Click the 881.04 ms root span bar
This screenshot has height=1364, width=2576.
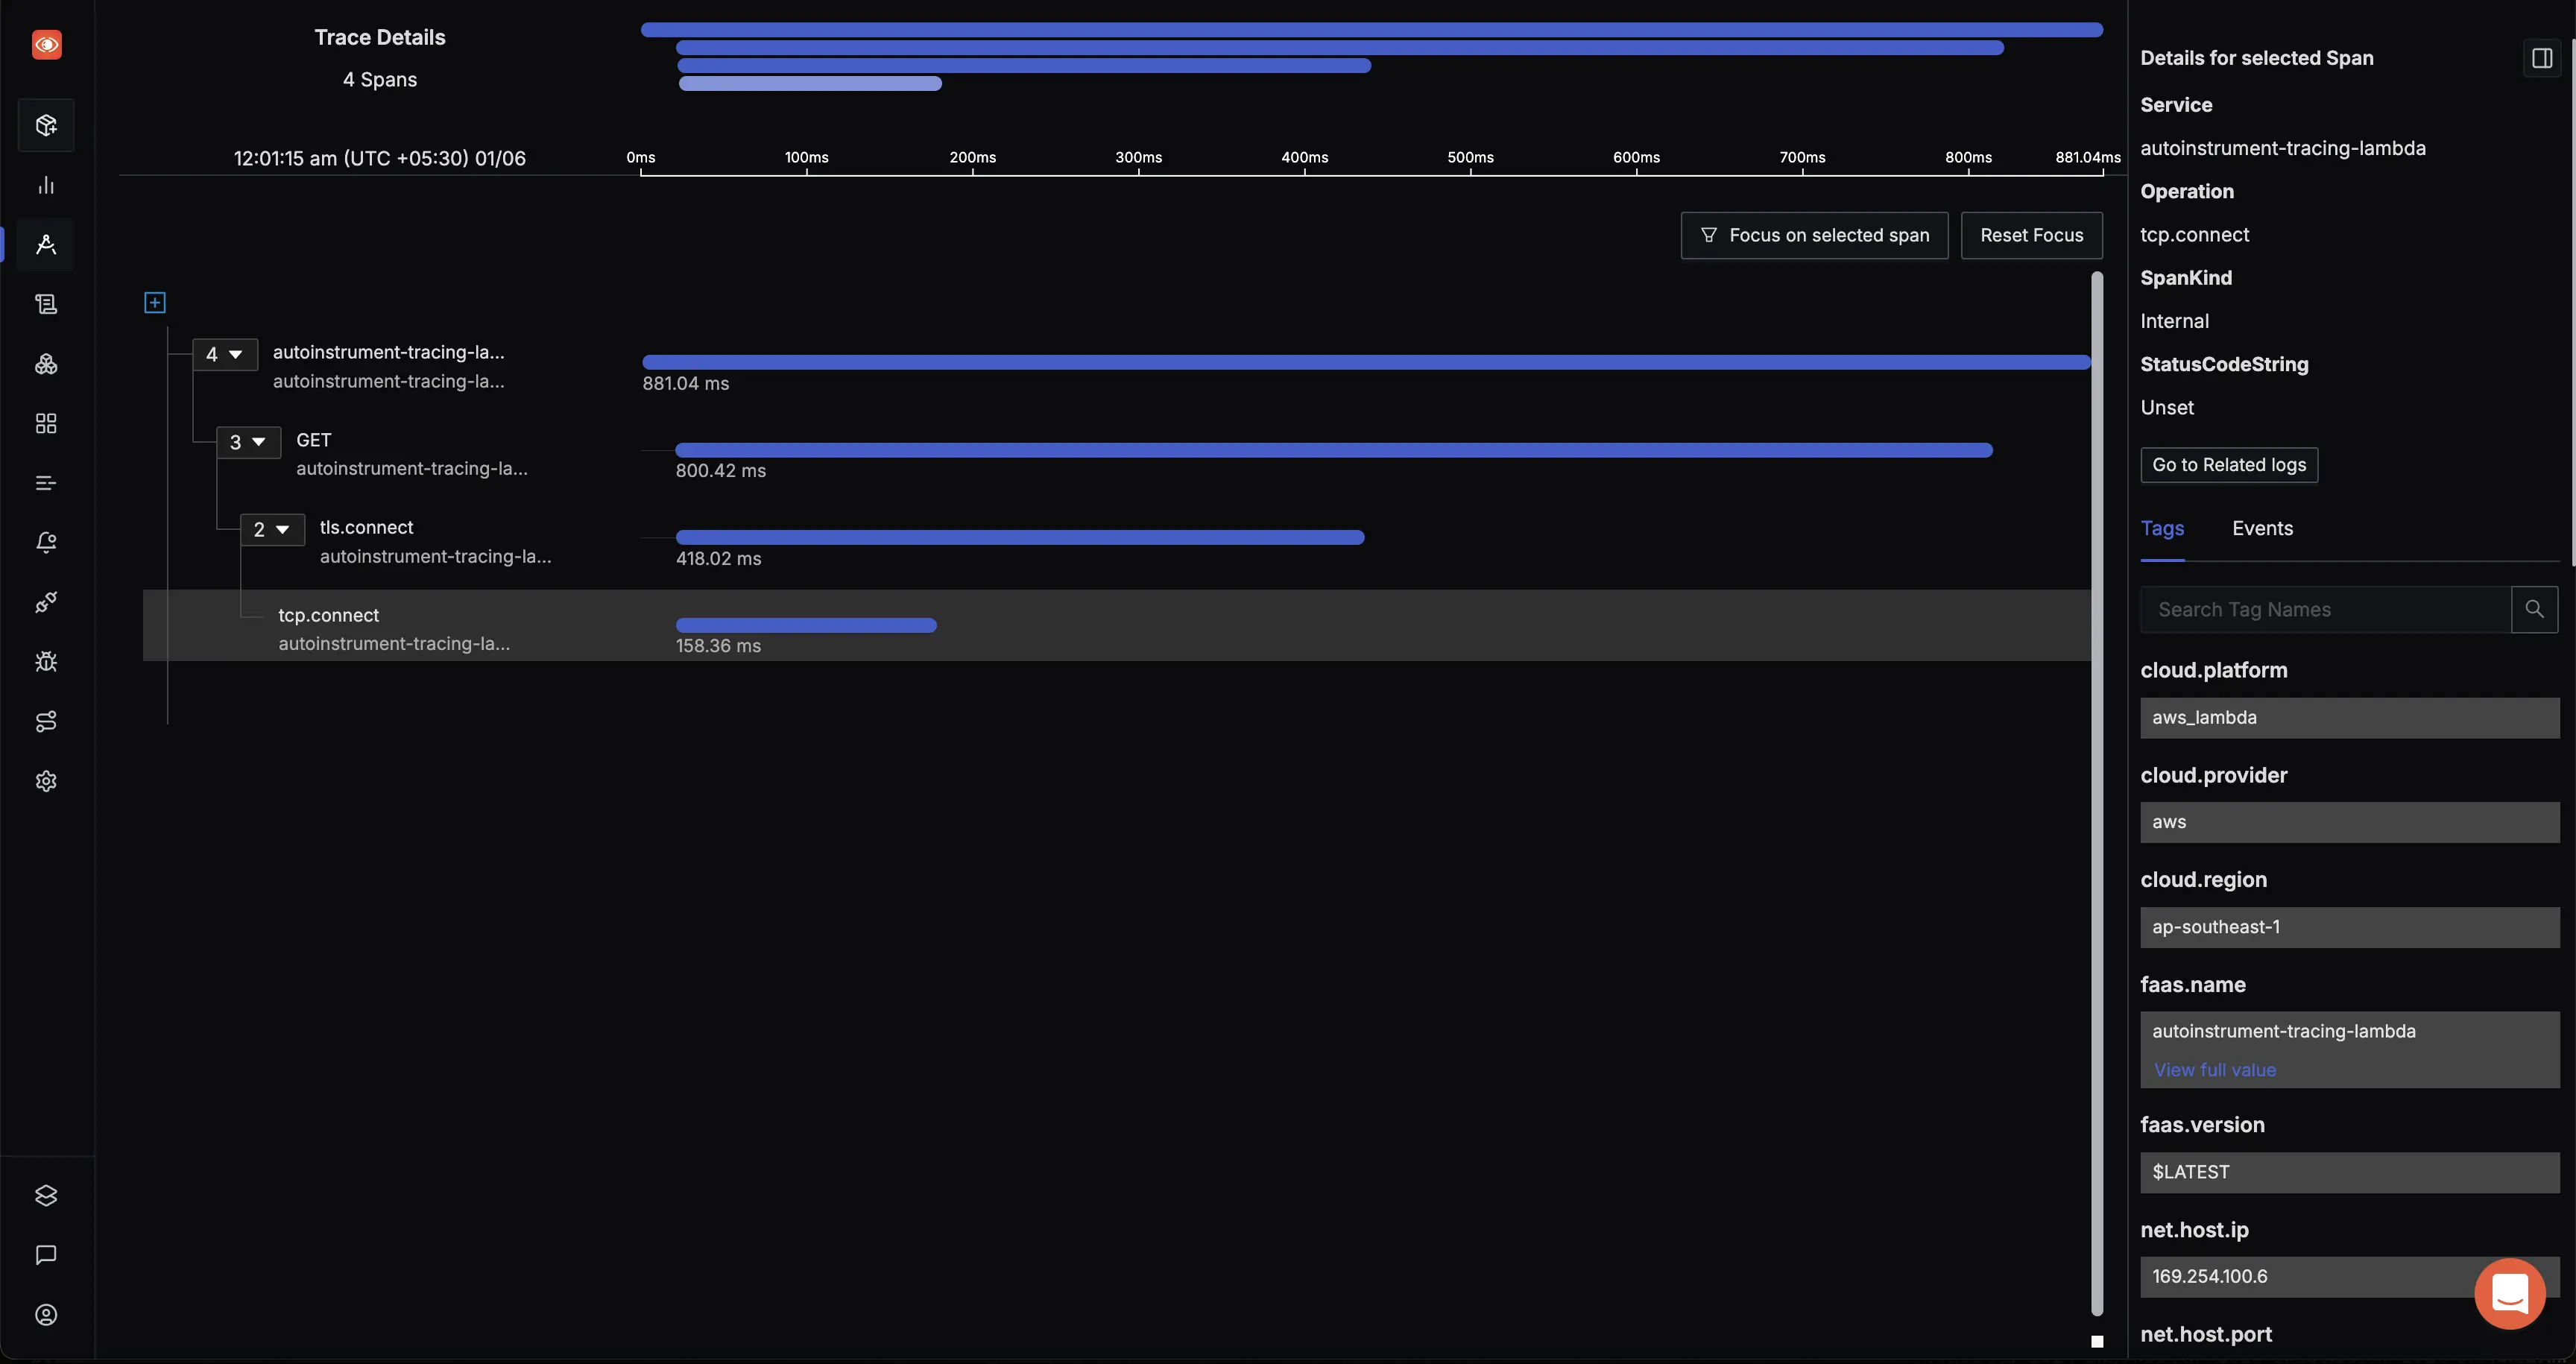click(1366, 362)
